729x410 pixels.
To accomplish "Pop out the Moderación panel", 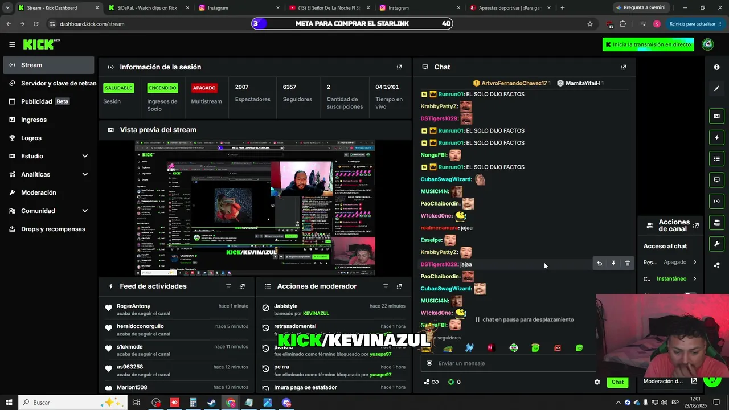I will (x=694, y=381).
